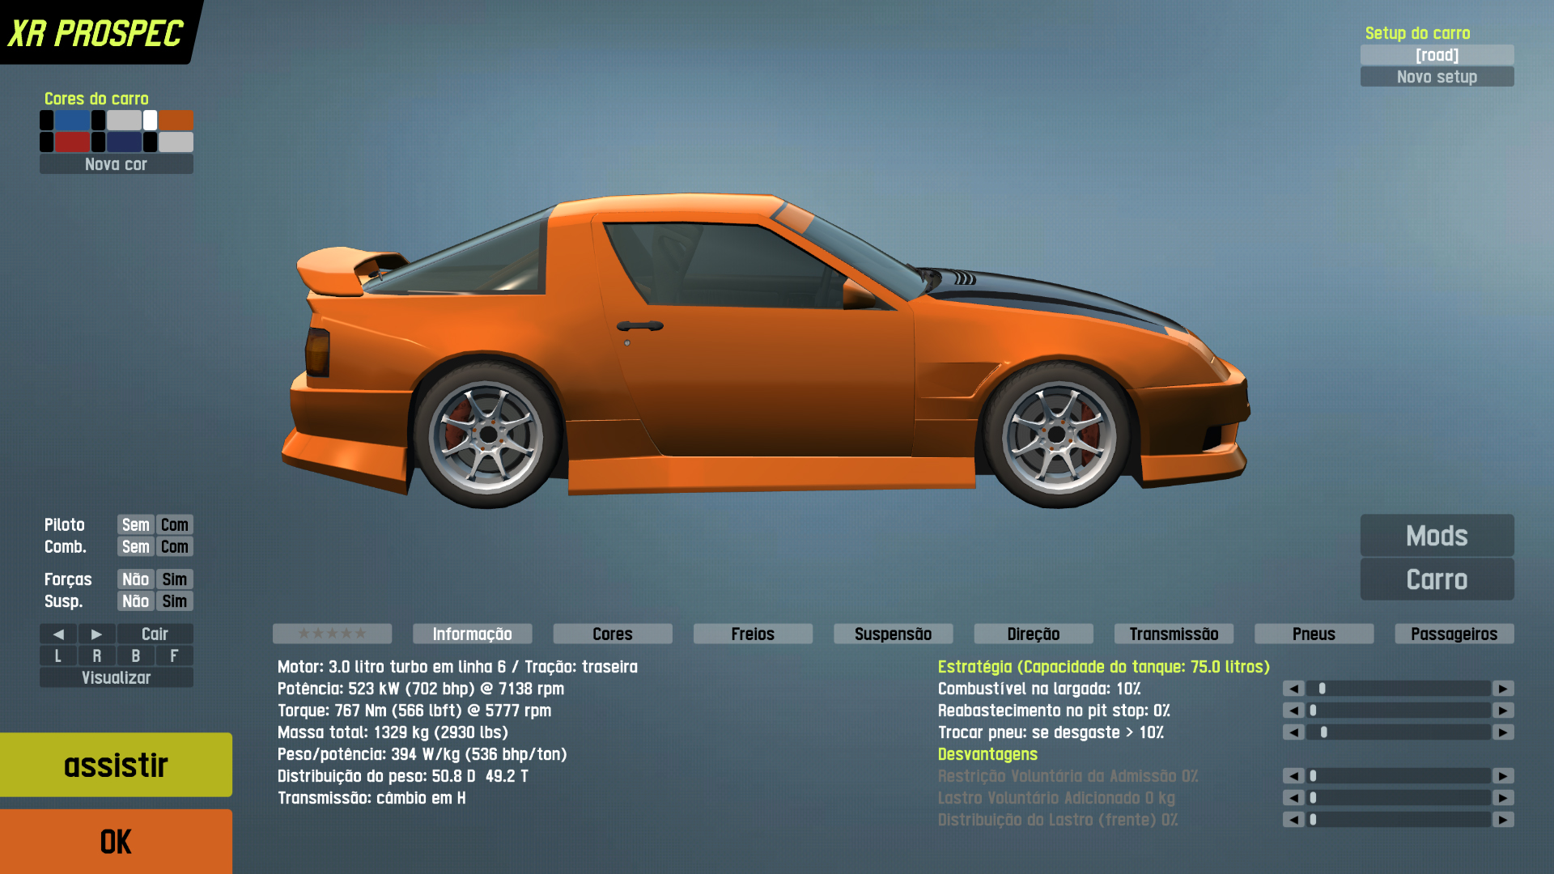The image size is (1554, 874).
Task: Set Piloto to Com
Action: [x=174, y=525]
